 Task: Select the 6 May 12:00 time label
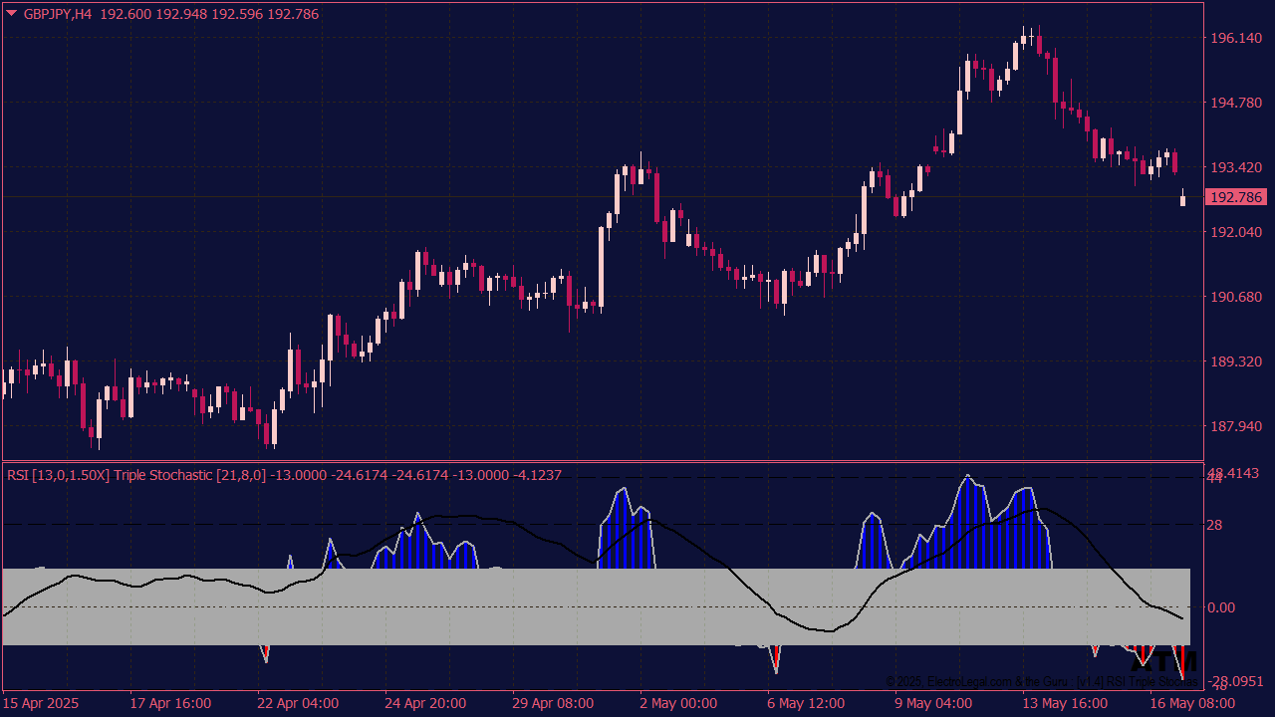808,703
